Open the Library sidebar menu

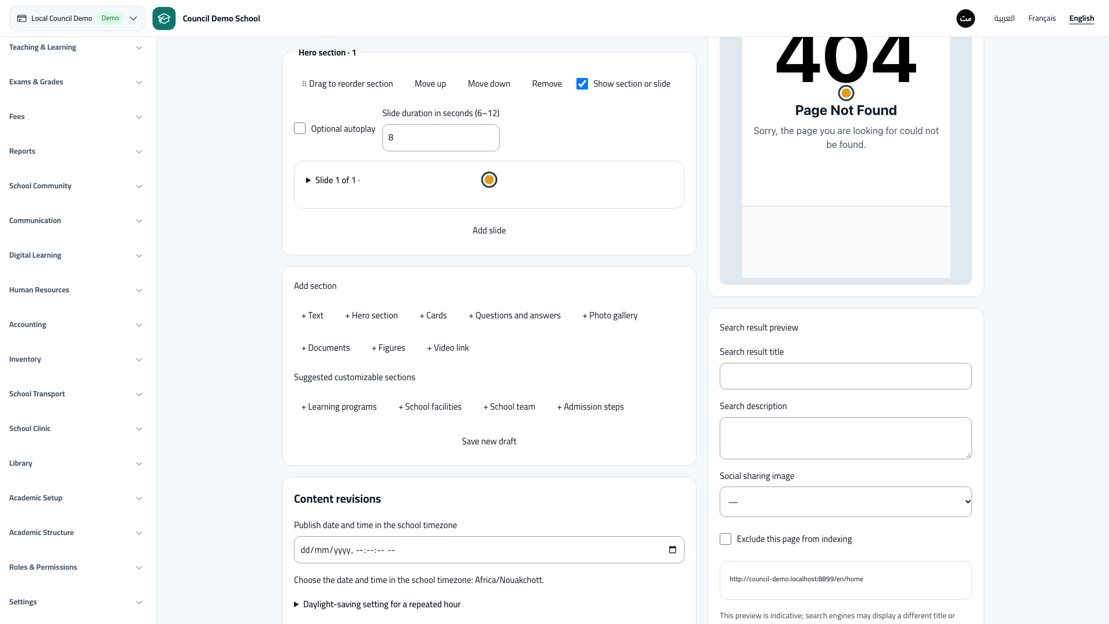point(76,463)
